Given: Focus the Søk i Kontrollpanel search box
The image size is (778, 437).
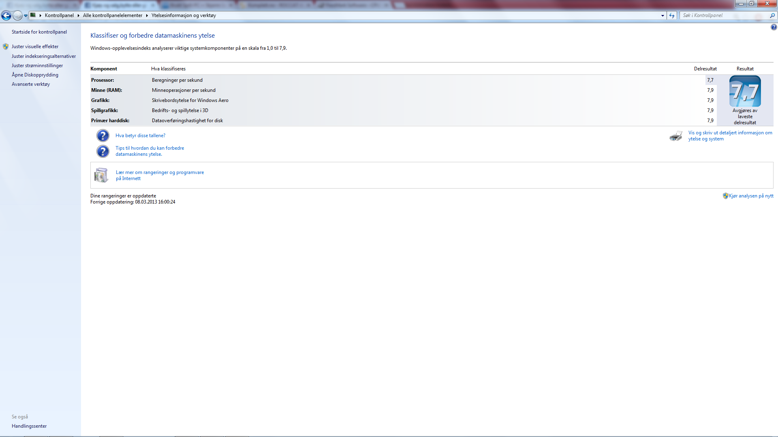Looking at the screenshot, I should pos(725,15).
